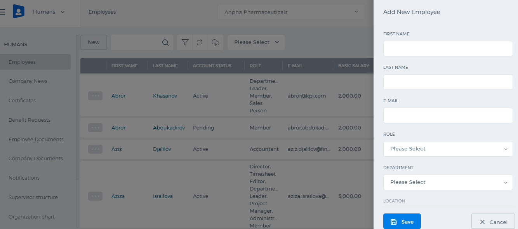Image resolution: width=518 pixels, height=229 pixels.
Task: Sort by the Last Name column header
Action: [x=165, y=66]
